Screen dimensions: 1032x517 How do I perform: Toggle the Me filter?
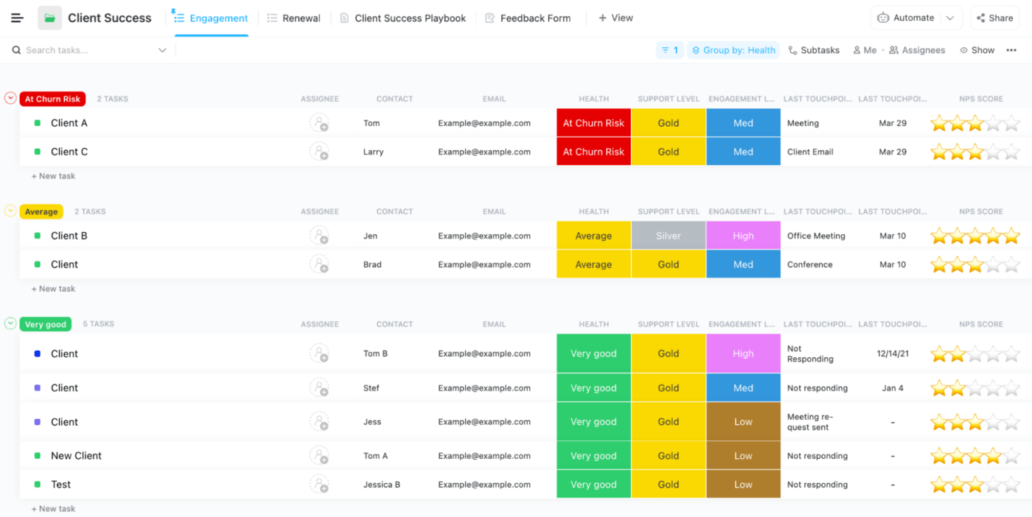coord(864,49)
